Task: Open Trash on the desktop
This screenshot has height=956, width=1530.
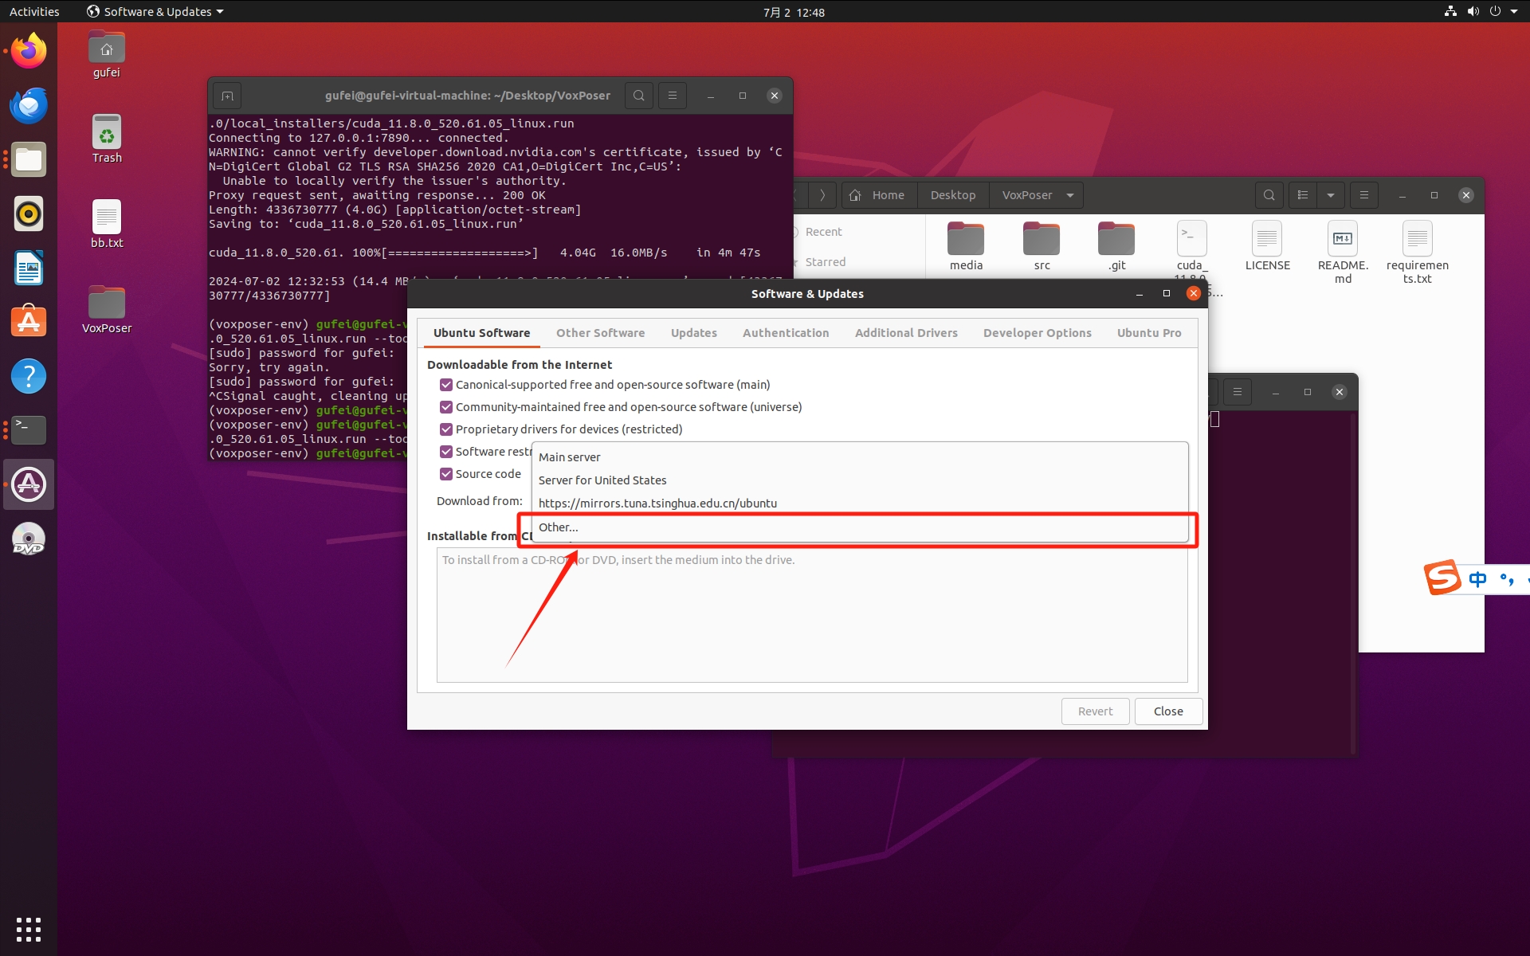Action: (107, 139)
